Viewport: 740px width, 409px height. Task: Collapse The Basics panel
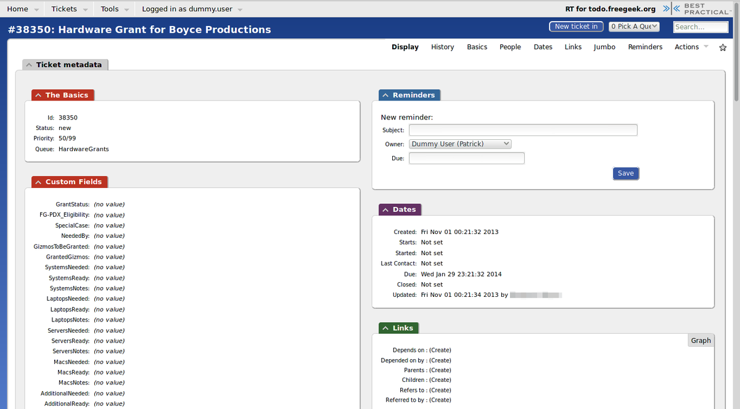point(38,95)
